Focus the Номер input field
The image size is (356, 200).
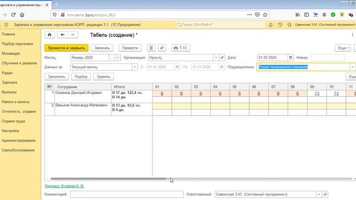[328, 58]
